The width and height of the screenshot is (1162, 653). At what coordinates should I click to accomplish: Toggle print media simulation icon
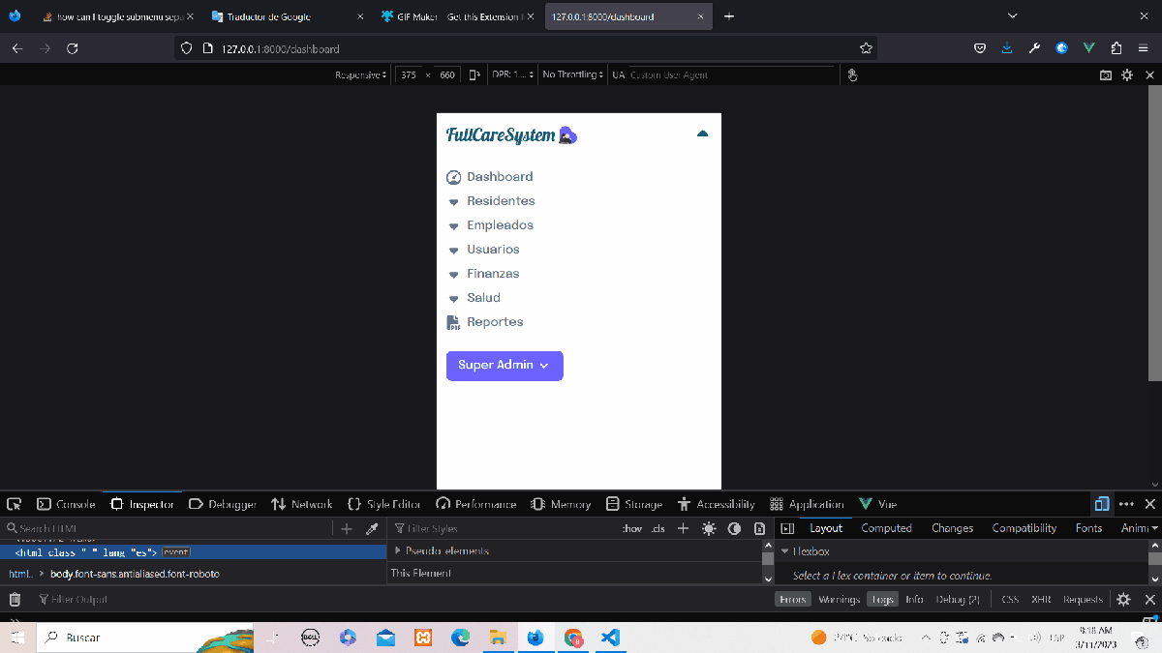pyautogui.click(x=759, y=529)
